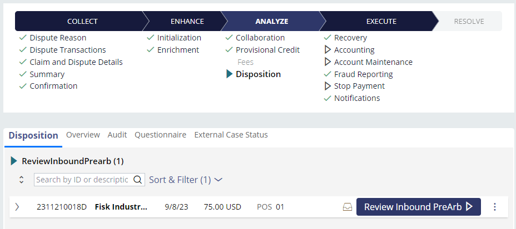Switch to the Overview tab
516x229 pixels.
pos(83,135)
